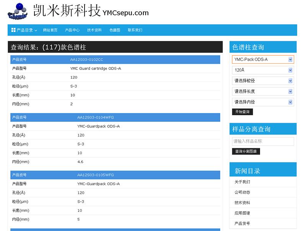Open 公司动态 in news directory
Screen dimensions: 306x231
242,192
